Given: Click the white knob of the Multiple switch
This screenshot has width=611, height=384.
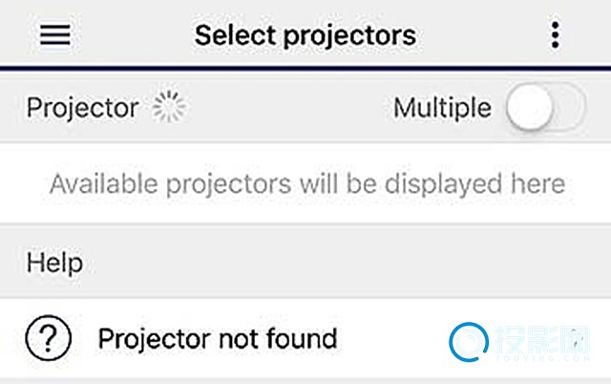Looking at the screenshot, I should (529, 108).
